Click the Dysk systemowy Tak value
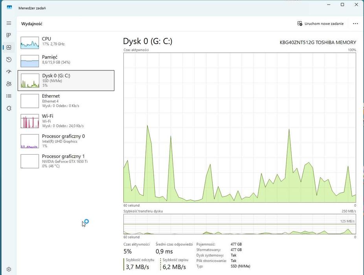 [x=233, y=255]
